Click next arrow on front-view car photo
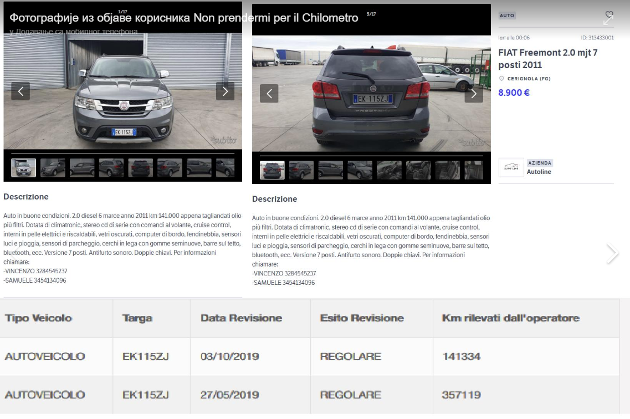 click(x=225, y=91)
